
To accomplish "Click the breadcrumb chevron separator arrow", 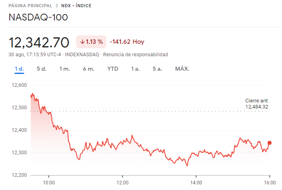I will click(56, 6).
